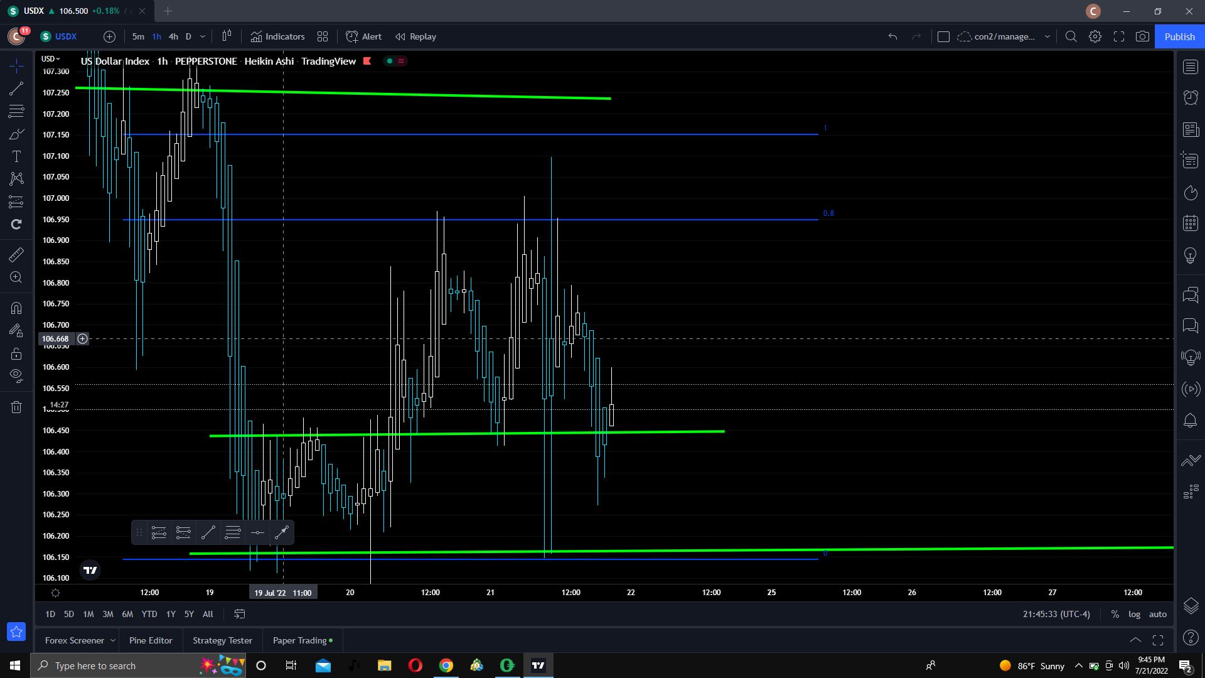Click the Publish button

pos(1179,36)
